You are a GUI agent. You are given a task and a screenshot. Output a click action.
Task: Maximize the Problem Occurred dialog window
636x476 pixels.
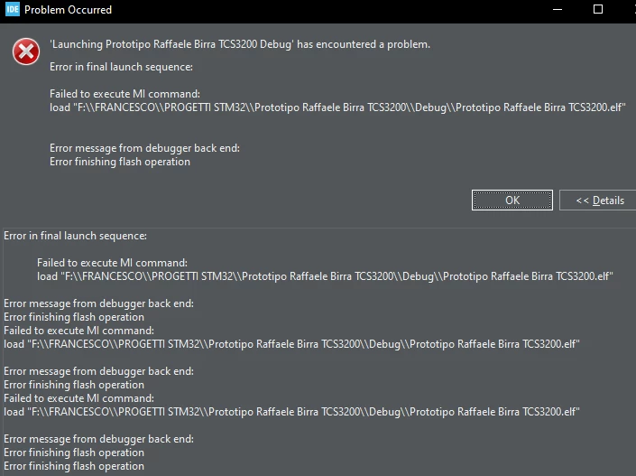click(x=598, y=9)
